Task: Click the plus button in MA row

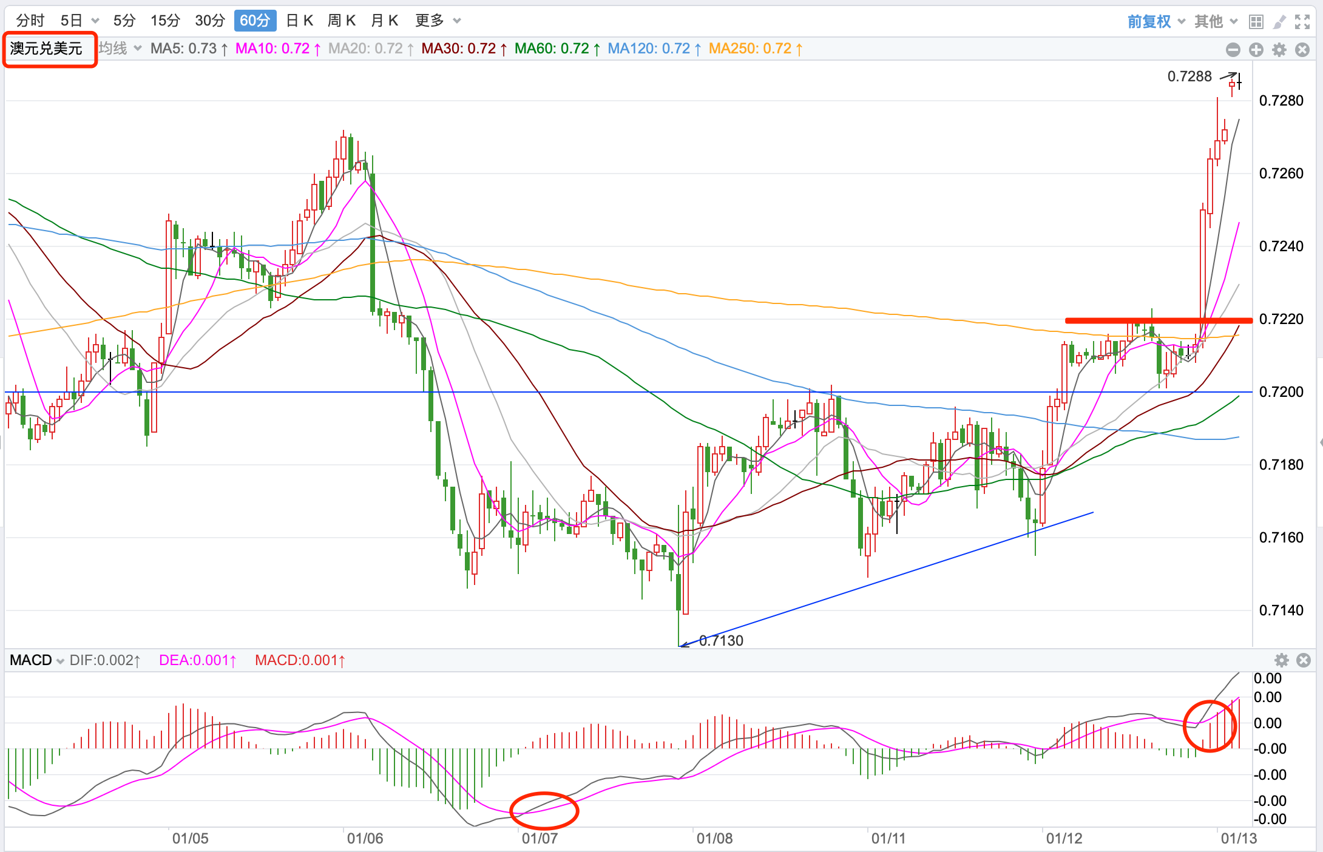Action: click(1256, 50)
